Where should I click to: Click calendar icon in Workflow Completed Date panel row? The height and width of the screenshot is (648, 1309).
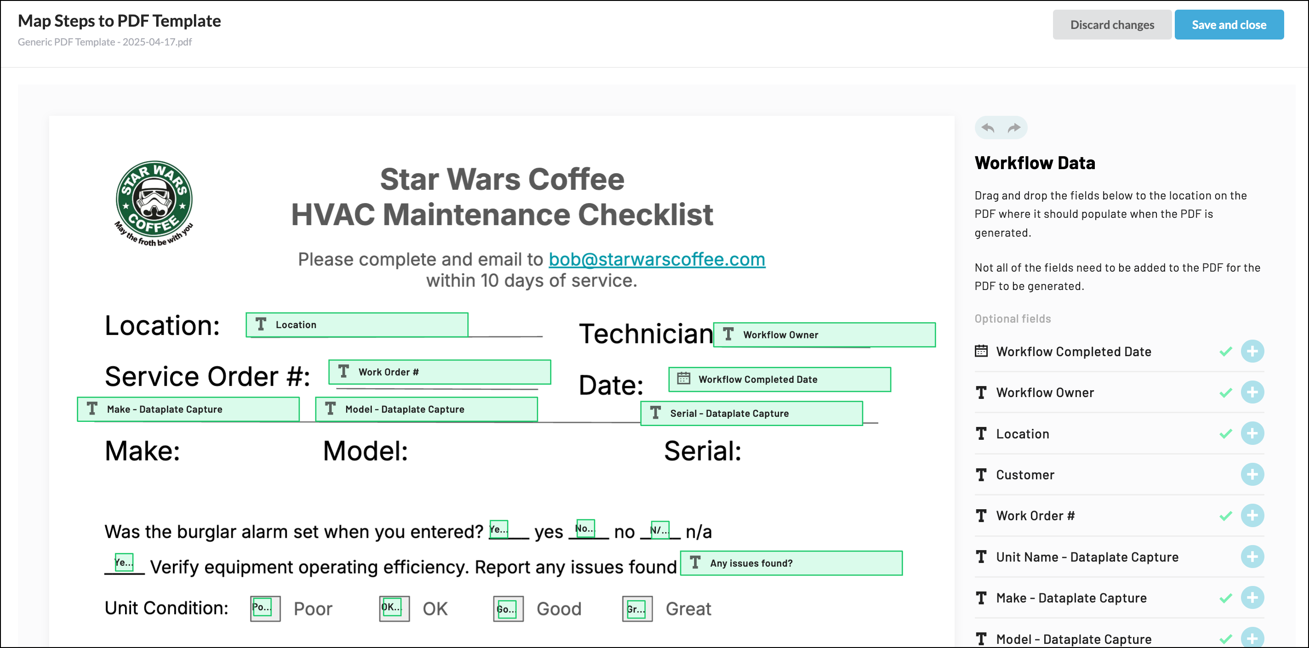pos(981,351)
